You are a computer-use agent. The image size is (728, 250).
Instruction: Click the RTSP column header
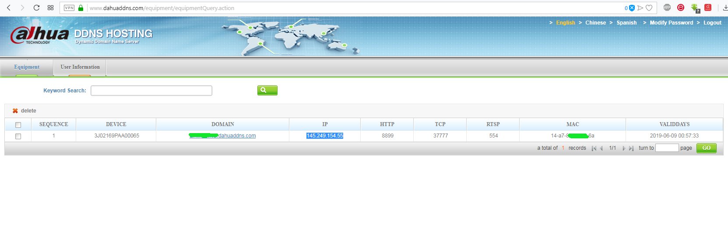(x=493, y=124)
